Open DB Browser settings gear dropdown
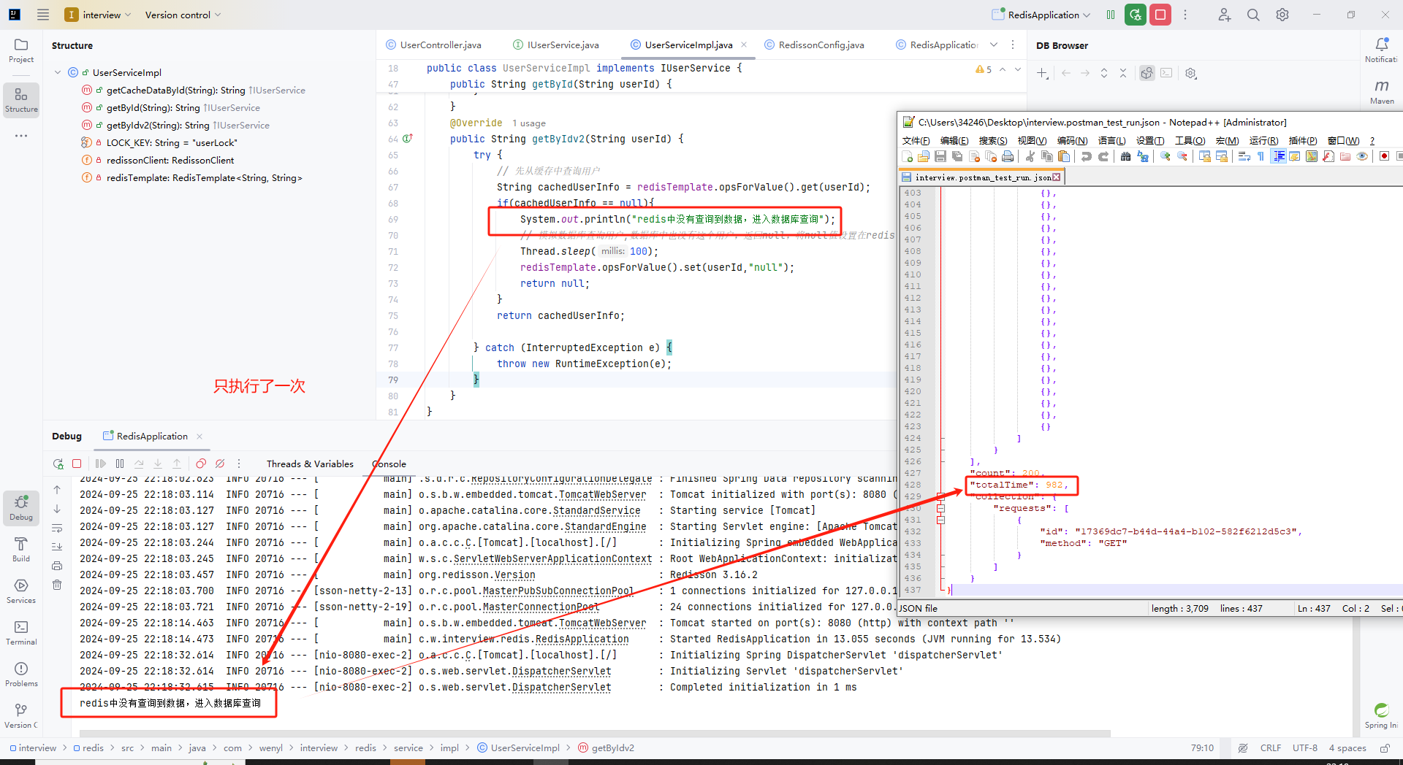 [x=1191, y=73]
